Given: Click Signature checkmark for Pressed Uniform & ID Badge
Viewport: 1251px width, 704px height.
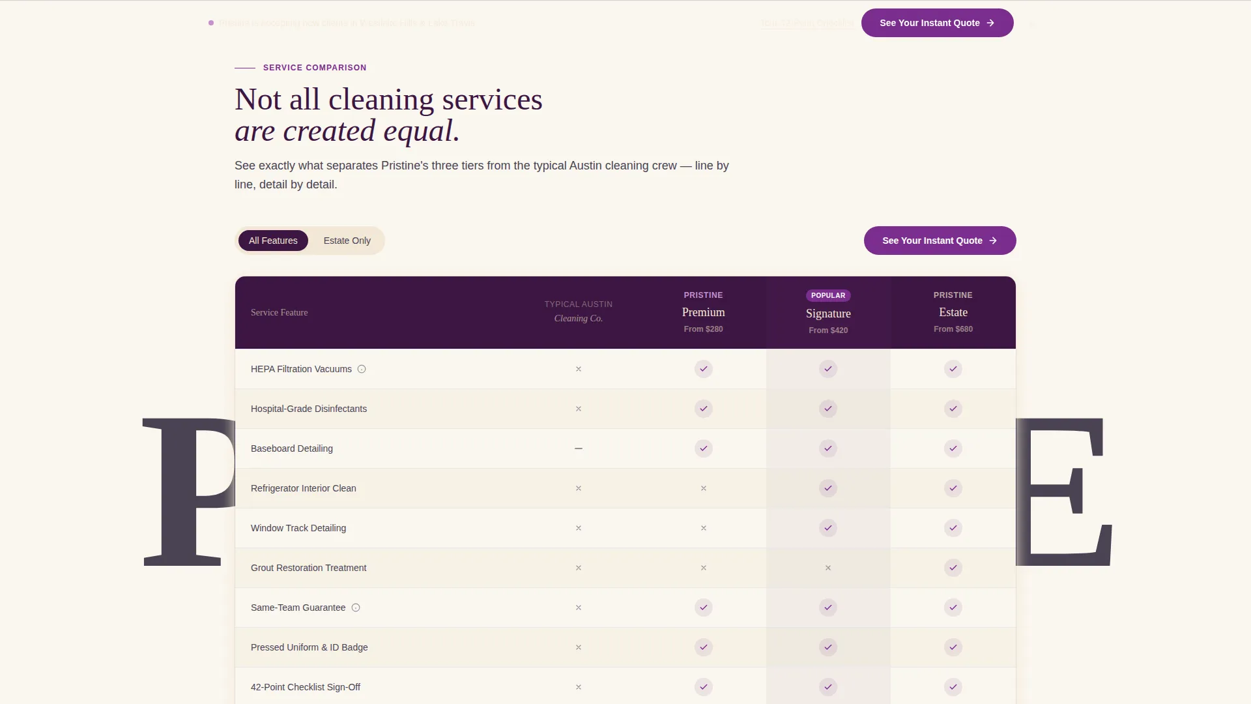Looking at the screenshot, I should tap(828, 647).
